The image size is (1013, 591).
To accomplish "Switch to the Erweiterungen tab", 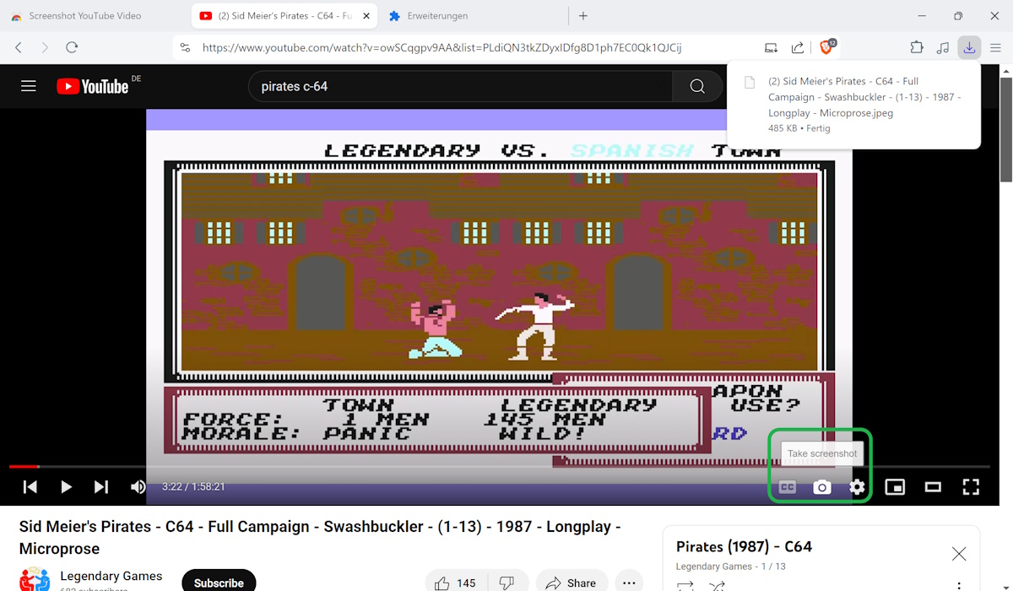I will [x=437, y=16].
